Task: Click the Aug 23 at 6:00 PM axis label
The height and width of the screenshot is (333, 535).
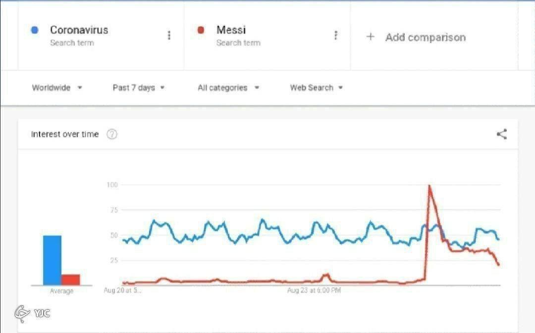Action: click(x=314, y=291)
